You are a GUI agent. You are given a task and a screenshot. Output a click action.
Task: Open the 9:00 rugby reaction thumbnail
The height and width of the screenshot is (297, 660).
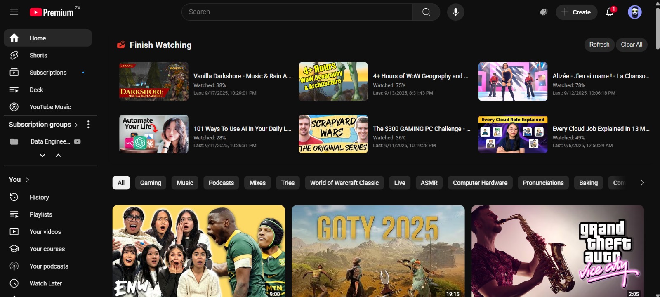[x=199, y=251]
